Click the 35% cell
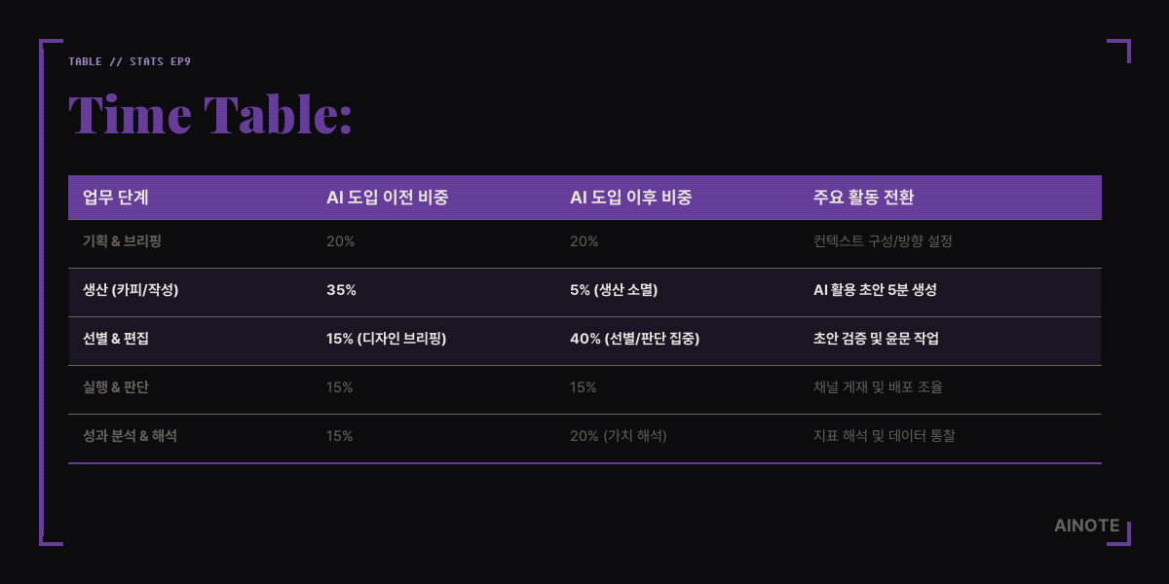The image size is (1169, 584). click(x=341, y=290)
